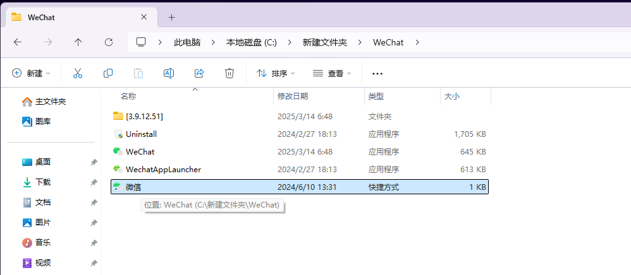Expand chevron after the monitor icon
The image size is (631, 275).
[x=160, y=42]
